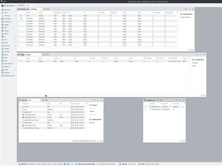
Task: Click New in the File List window
Action: (45, 100)
